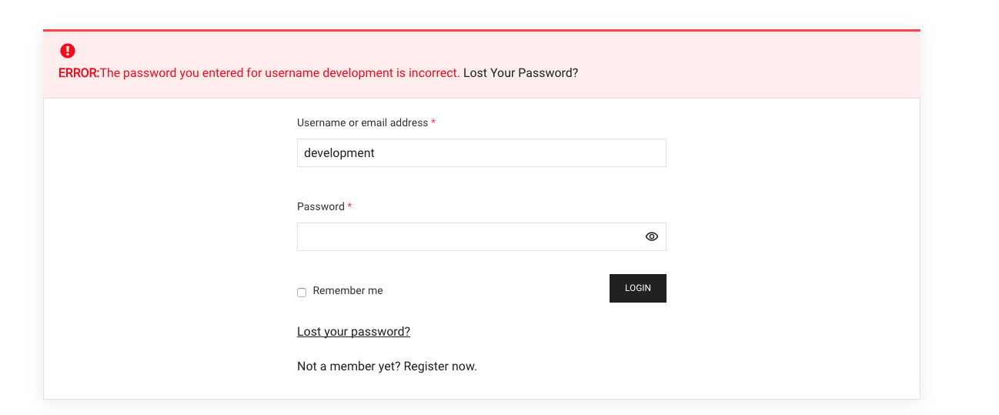Follow the Register now link
Screen dimensions: 999x415
pyautogui.click(x=440, y=366)
